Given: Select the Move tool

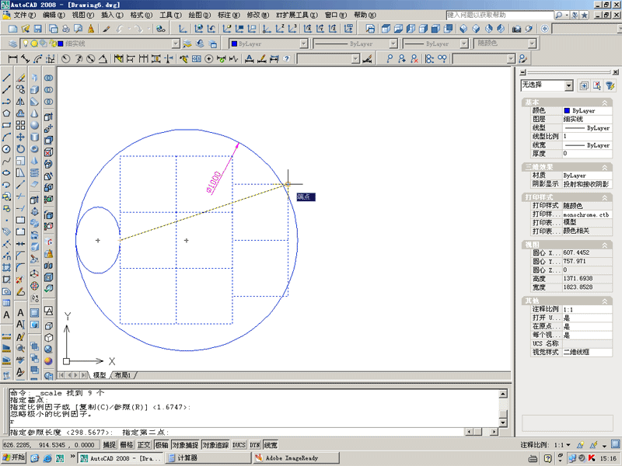Looking at the screenshot, I should 21,137.
